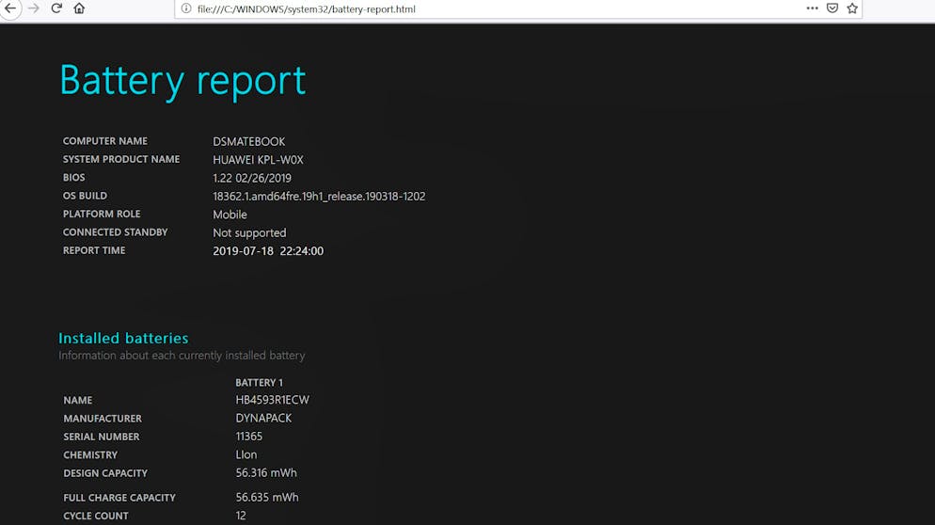Select product name HUAWEI KPL-W0X

[258, 160]
